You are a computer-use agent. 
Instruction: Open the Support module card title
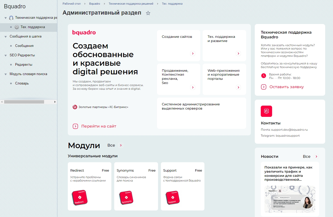170,170
